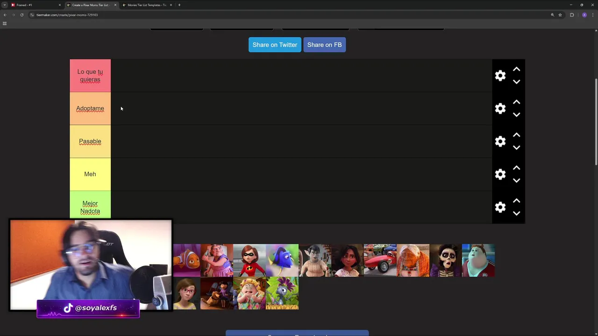The image size is (598, 336).
Task: Move 'Meh' row up
Action: (x=516, y=168)
